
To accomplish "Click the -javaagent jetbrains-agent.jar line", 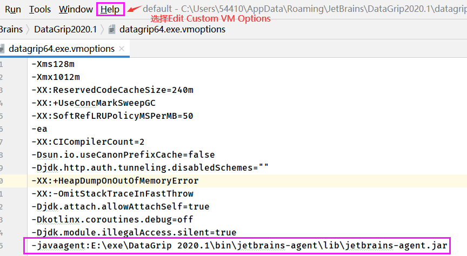I will pos(239,246).
